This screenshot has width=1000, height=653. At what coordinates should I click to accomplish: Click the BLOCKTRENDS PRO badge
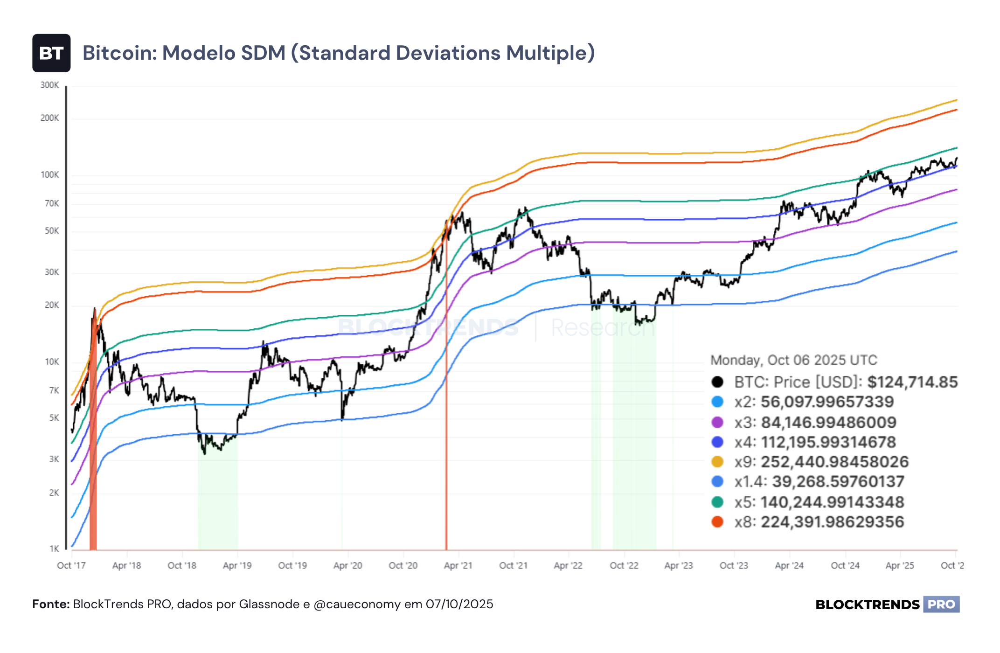(x=888, y=604)
